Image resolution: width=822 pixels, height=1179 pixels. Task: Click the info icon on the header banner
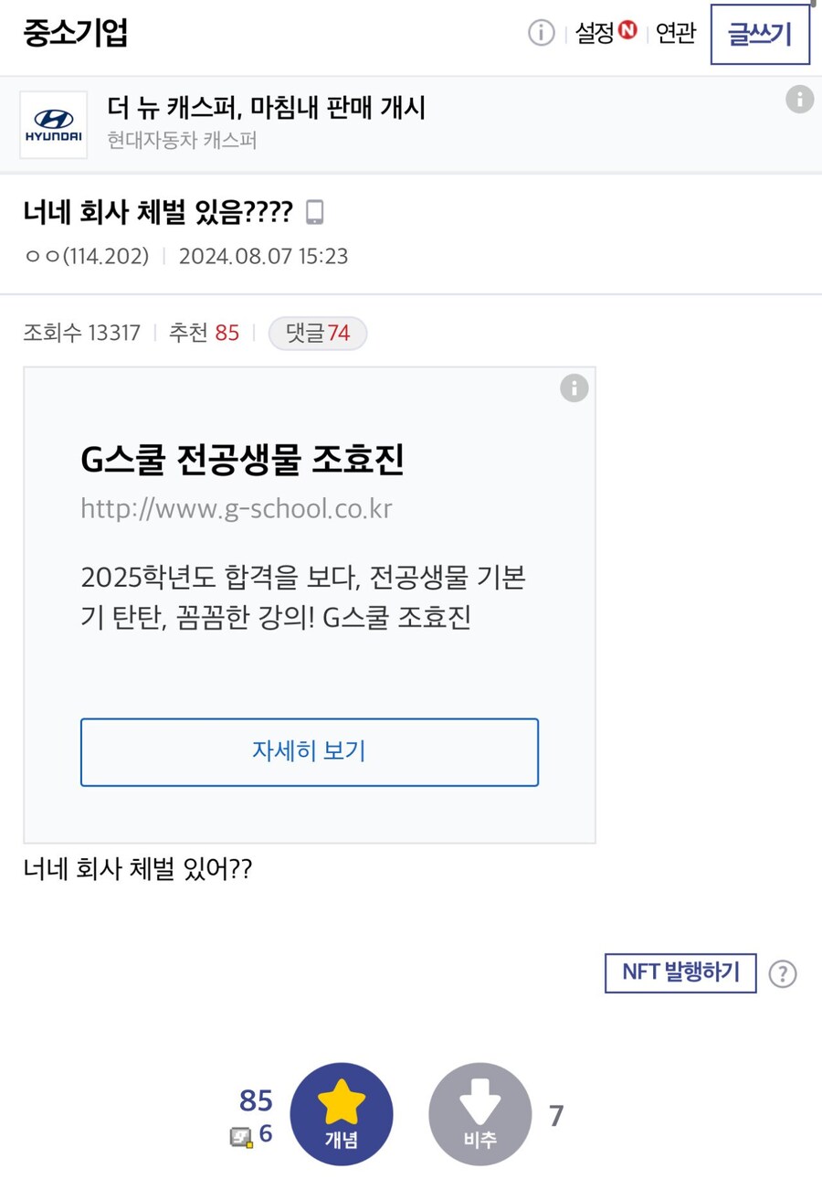[801, 98]
